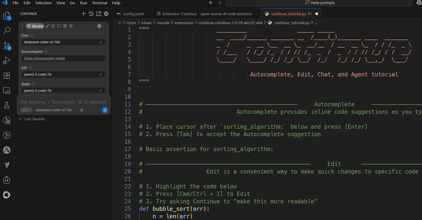Screen dimensions: 422x220
Task: Open the Rules pencil icon in Continue toolbar
Action: [47, 26]
